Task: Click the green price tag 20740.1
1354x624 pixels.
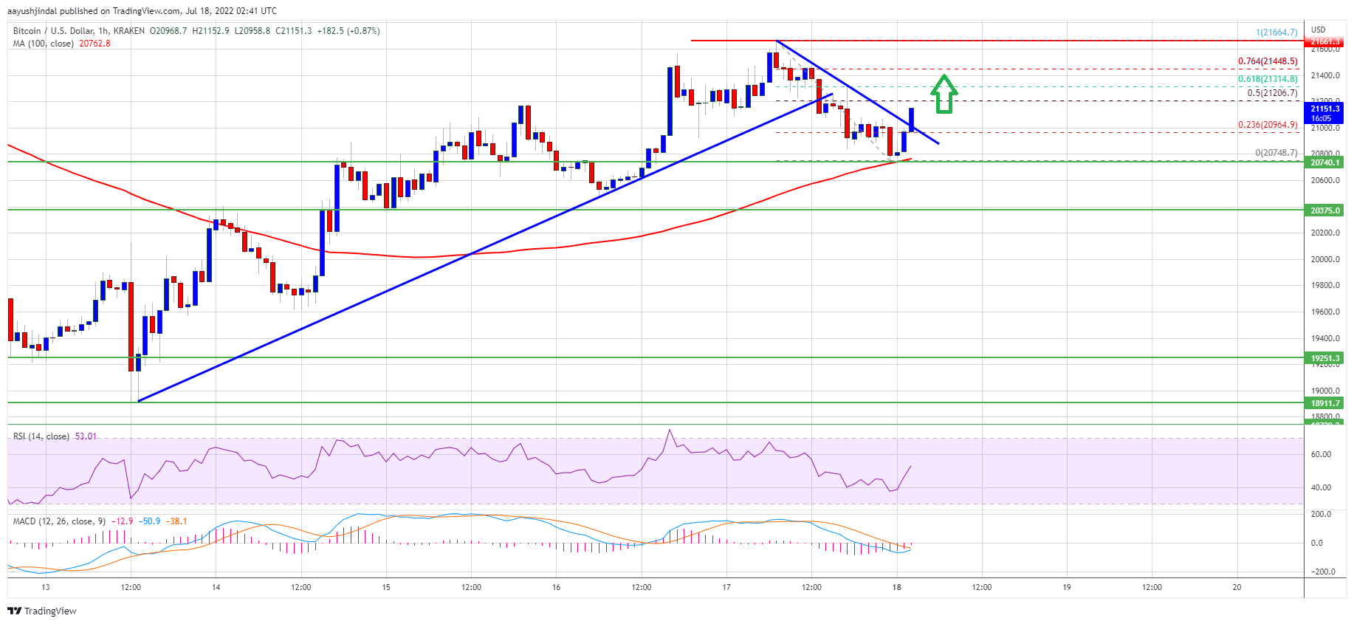Action: pyautogui.click(x=1325, y=162)
